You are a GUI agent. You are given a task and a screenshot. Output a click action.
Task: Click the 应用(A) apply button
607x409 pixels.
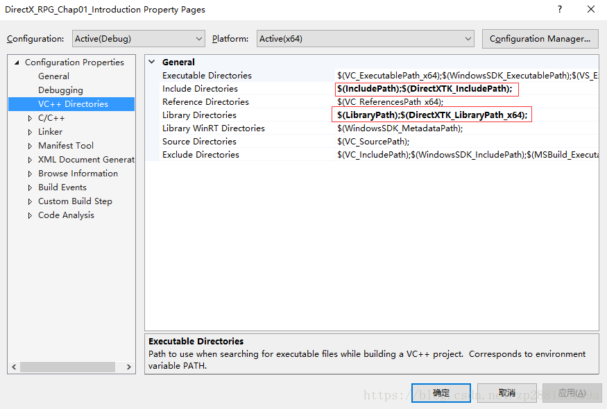click(x=572, y=393)
